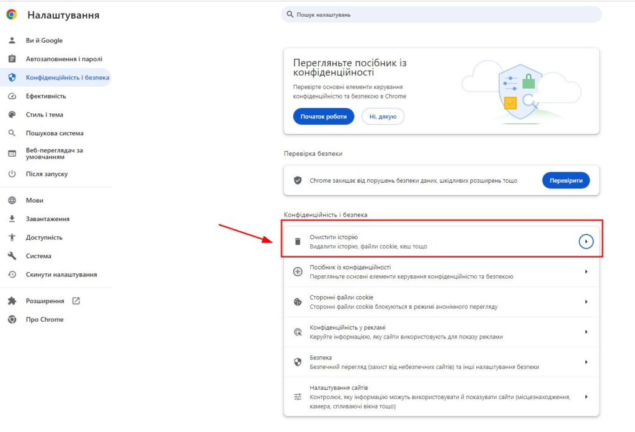
Task: Expand Конфіденційність у рекламі row arrow
Action: [586, 332]
